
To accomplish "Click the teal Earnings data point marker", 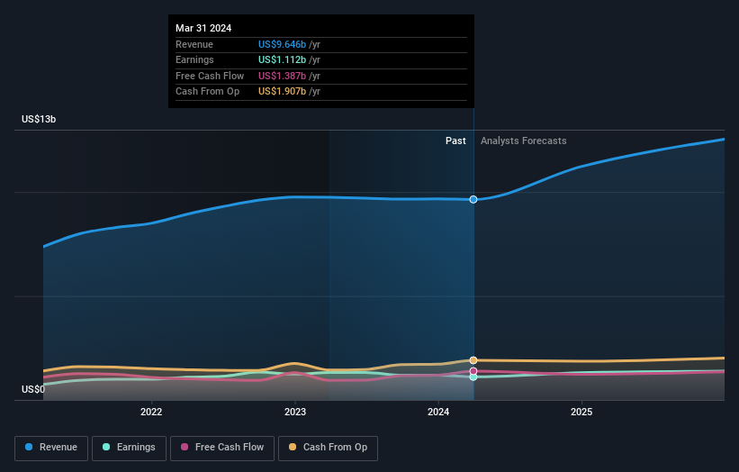I will click(473, 377).
